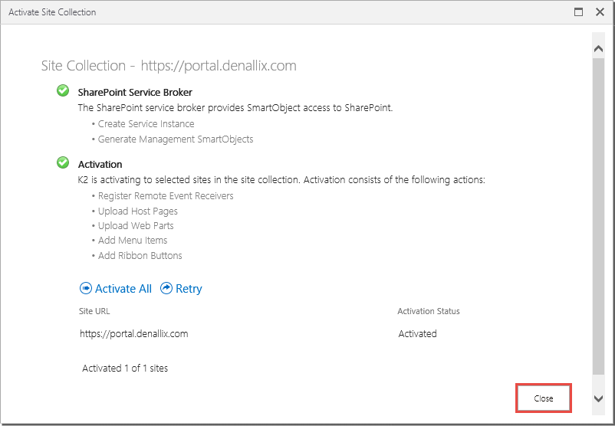Click the scrollbar up arrow
Viewport: 615px width, 426px height.
[599, 48]
